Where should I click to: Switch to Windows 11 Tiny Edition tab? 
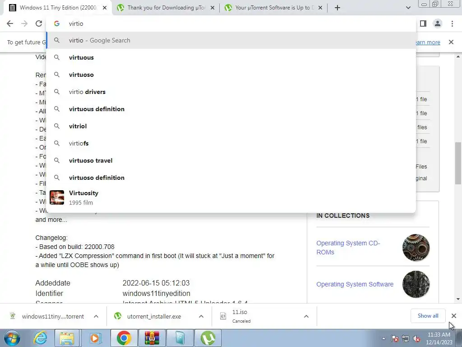tap(58, 8)
